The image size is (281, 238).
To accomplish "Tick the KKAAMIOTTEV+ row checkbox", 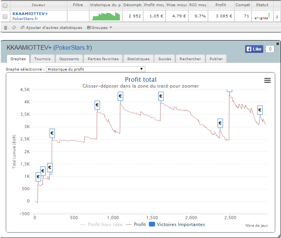I will click(x=5, y=17).
